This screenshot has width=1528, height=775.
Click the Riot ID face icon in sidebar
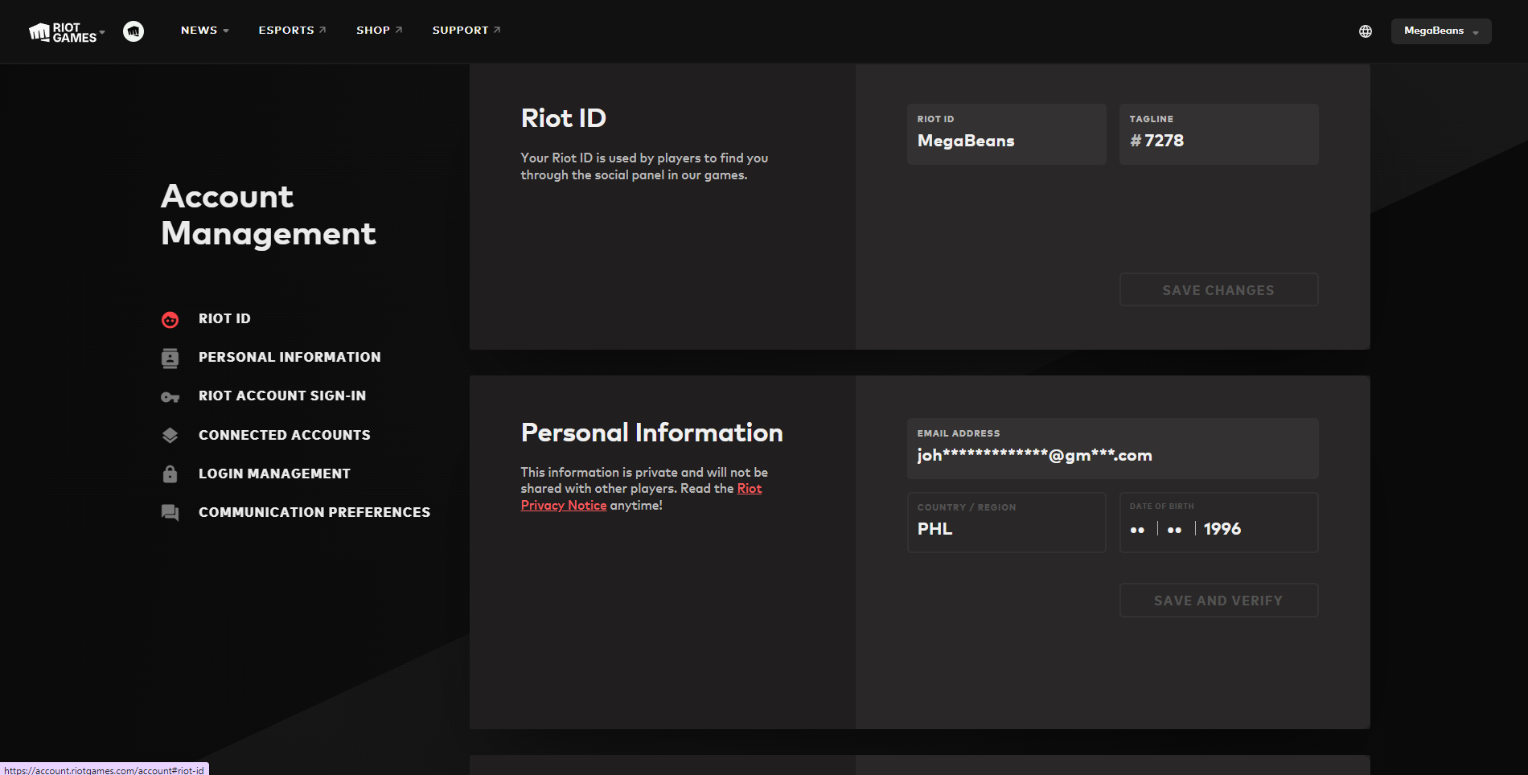tap(170, 319)
